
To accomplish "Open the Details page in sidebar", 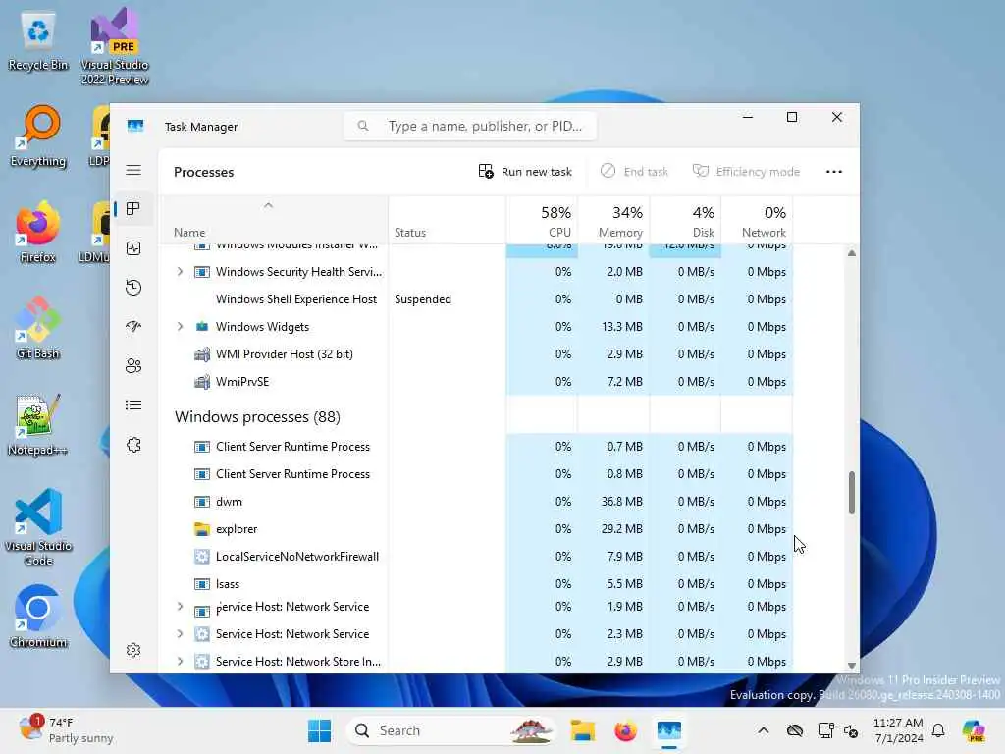I will click(x=133, y=405).
